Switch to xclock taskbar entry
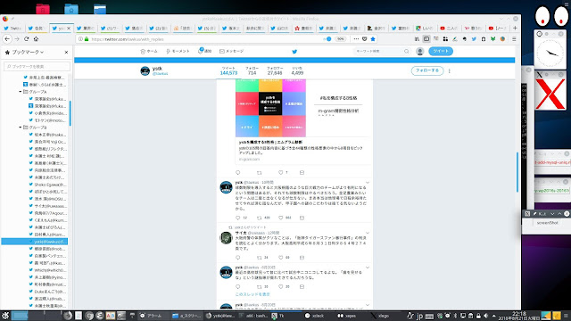 (x=315, y=316)
